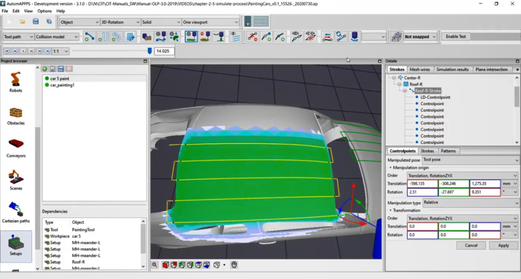Open the Options menu

tap(44, 11)
